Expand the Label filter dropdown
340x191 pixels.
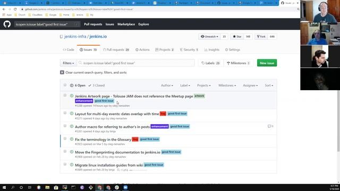click(x=185, y=85)
